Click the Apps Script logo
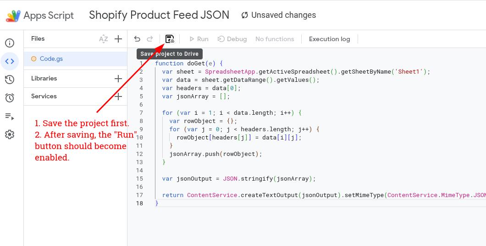 coord(13,16)
